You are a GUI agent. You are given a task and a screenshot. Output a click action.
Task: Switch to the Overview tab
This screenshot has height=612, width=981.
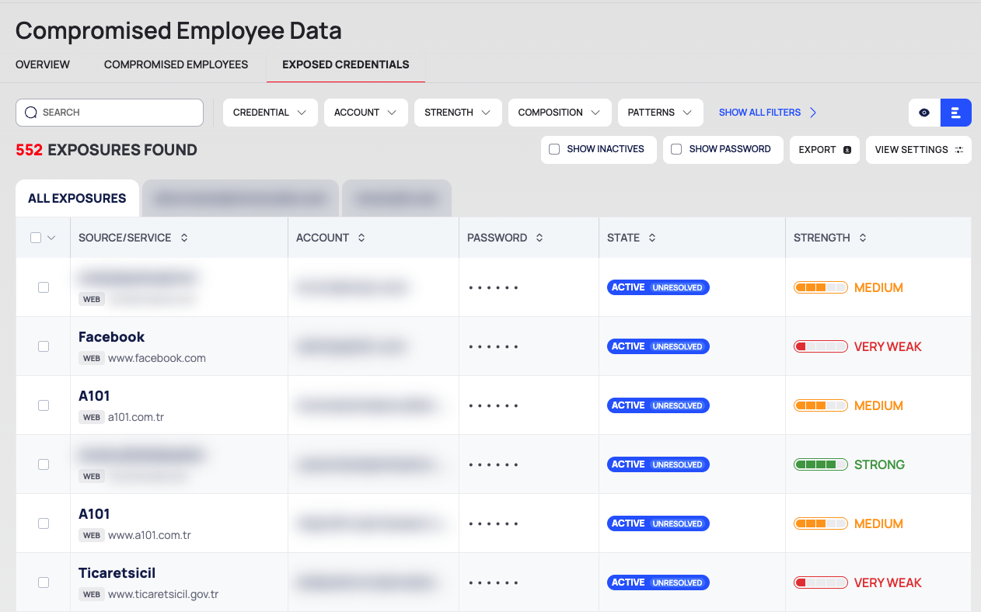point(43,64)
